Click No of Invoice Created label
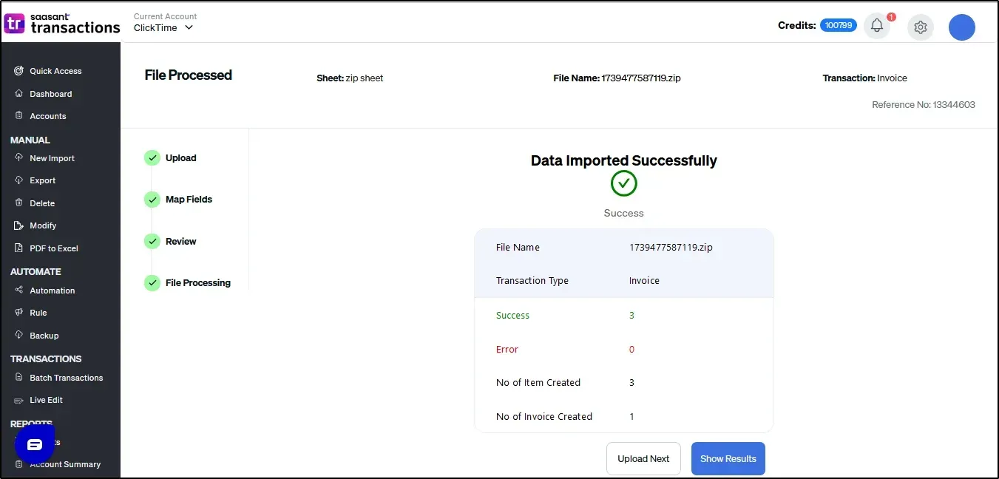This screenshot has width=999, height=479. coord(544,416)
